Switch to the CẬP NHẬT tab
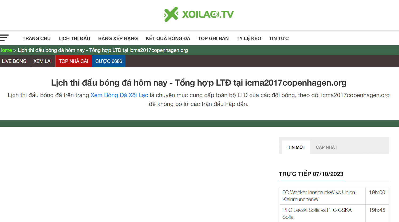Screen dimensions: 399x222 pos(326,147)
